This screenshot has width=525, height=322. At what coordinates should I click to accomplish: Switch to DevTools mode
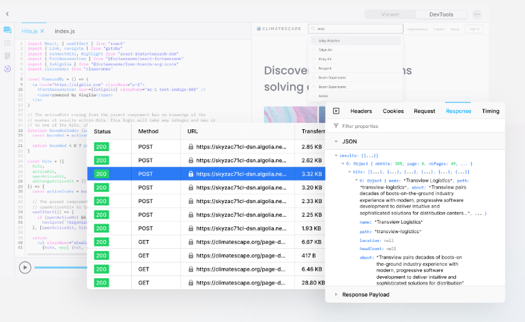click(441, 14)
